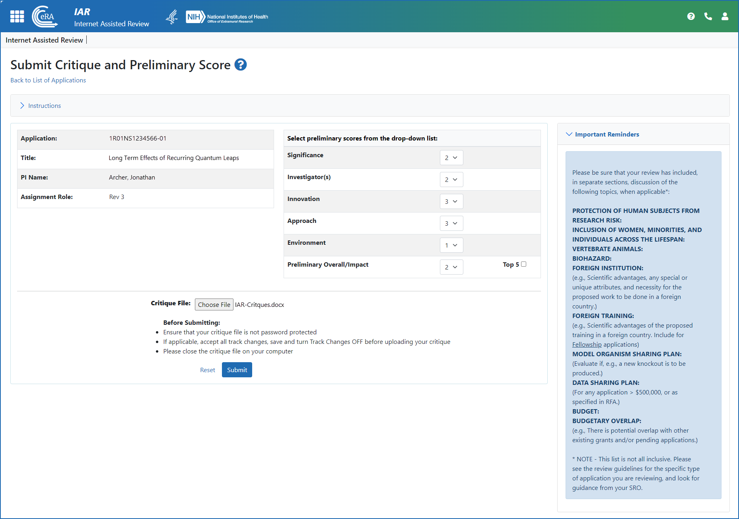739x519 pixels.
Task: Collapse the Important Reminders panel
Action: point(607,134)
